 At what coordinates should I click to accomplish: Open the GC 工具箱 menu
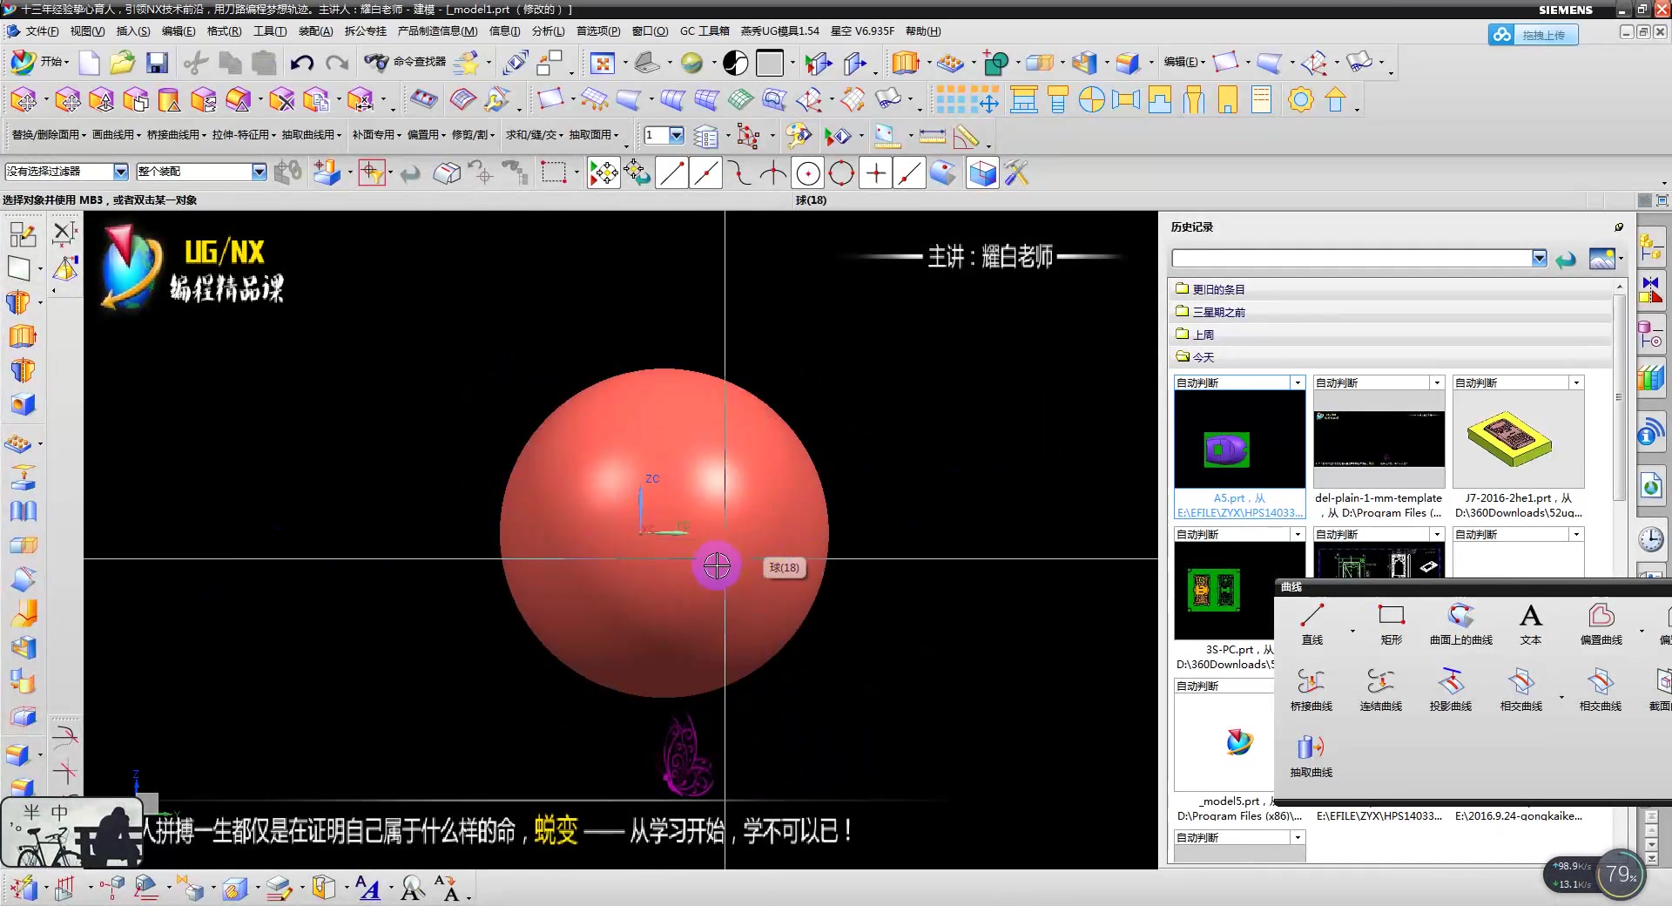tap(705, 31)
